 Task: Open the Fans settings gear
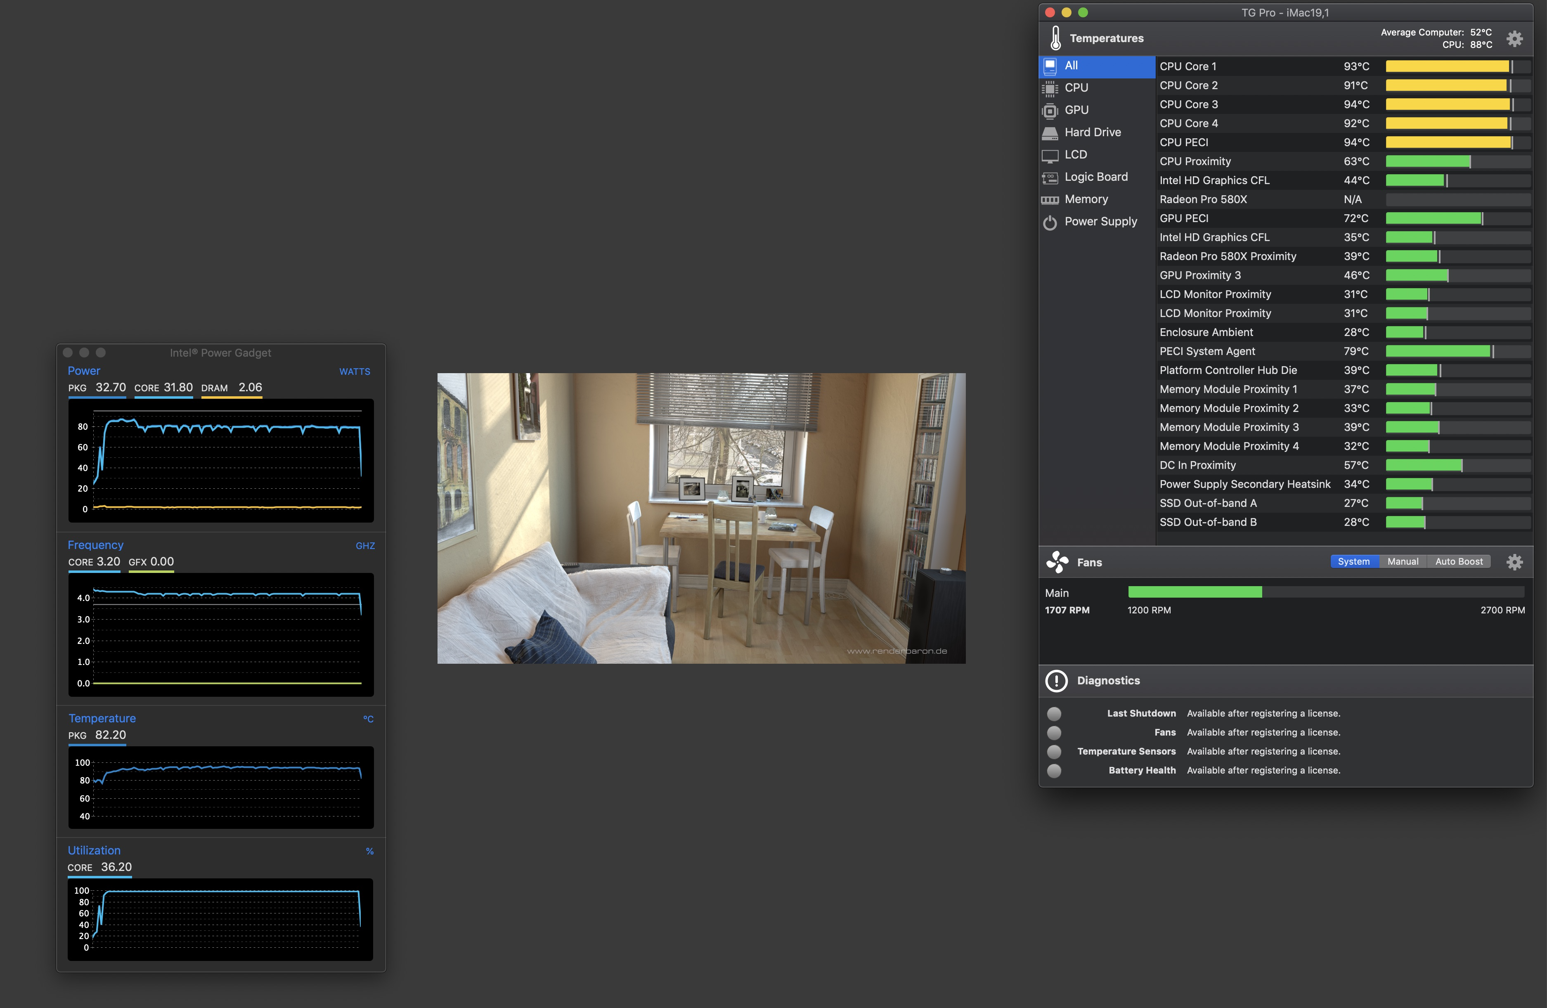[x=1514, y=562]
